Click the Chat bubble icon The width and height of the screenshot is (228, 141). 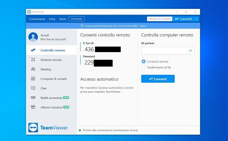(x=33, y=88)
